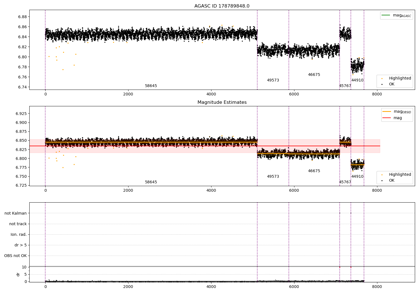Viewport: 419px width, 293px height.
Task: Click the 'OBS not OK' axis label
Action: [16, 256]
